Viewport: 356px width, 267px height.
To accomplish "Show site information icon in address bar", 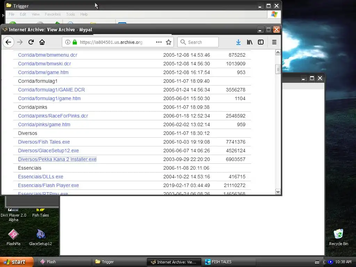I will tap(68, 42).
